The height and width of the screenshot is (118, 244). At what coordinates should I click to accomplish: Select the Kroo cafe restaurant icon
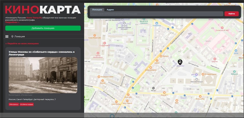128,95
